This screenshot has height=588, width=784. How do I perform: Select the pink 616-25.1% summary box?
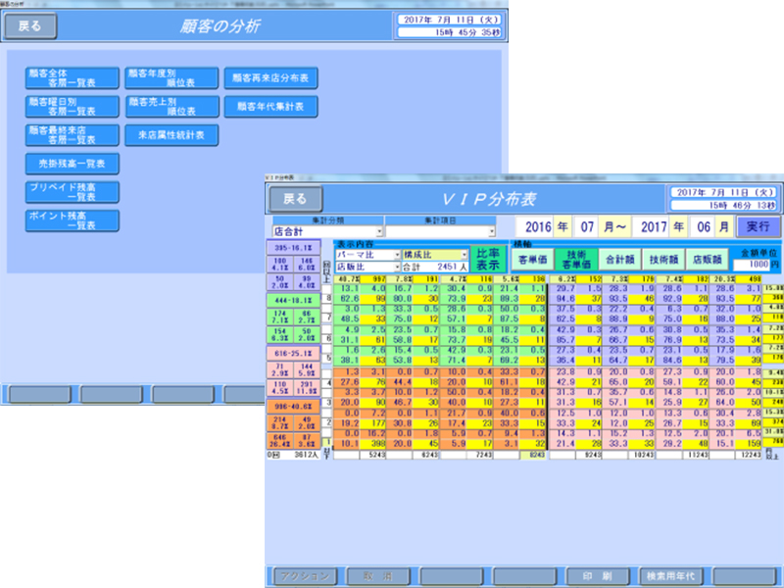pyautogui.click(x=293, y=353)
